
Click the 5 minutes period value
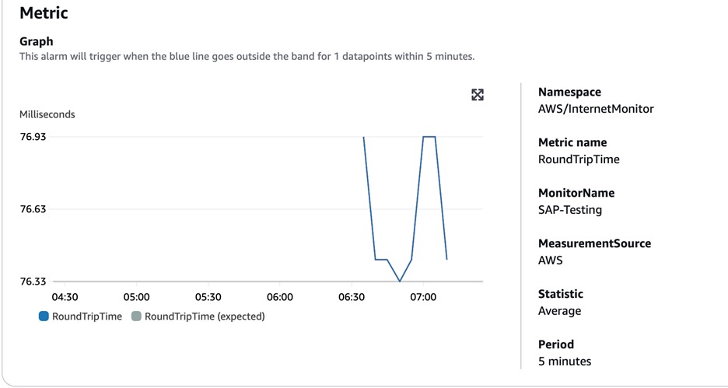click(x=565, y=362)
